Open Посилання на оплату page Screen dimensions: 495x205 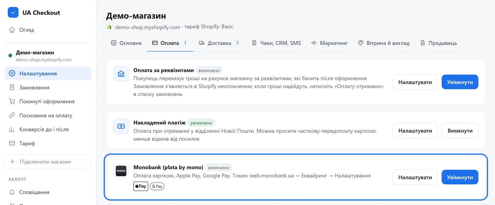[48, 115]
